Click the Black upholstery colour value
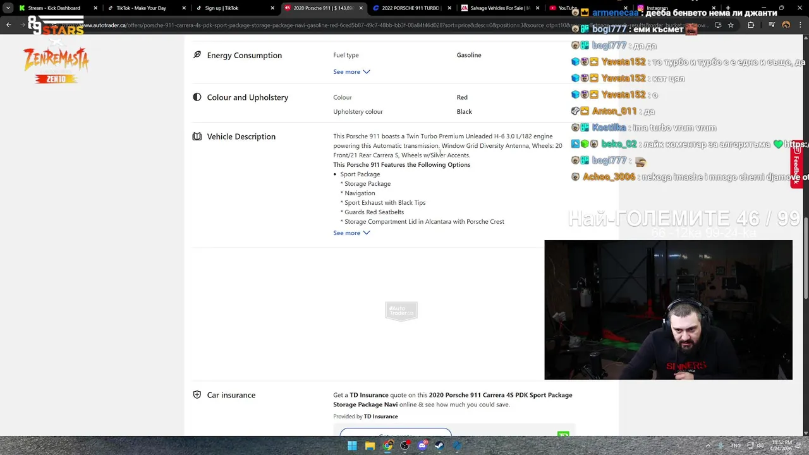Image resolution: width=809 pixels, height=455 pixels. [464, 111]
